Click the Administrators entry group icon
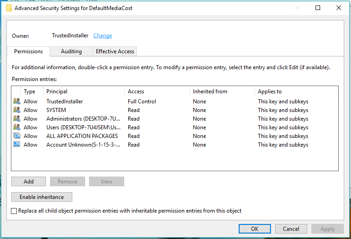The width and height of the screenshot is (351, 239). [17, 119]
